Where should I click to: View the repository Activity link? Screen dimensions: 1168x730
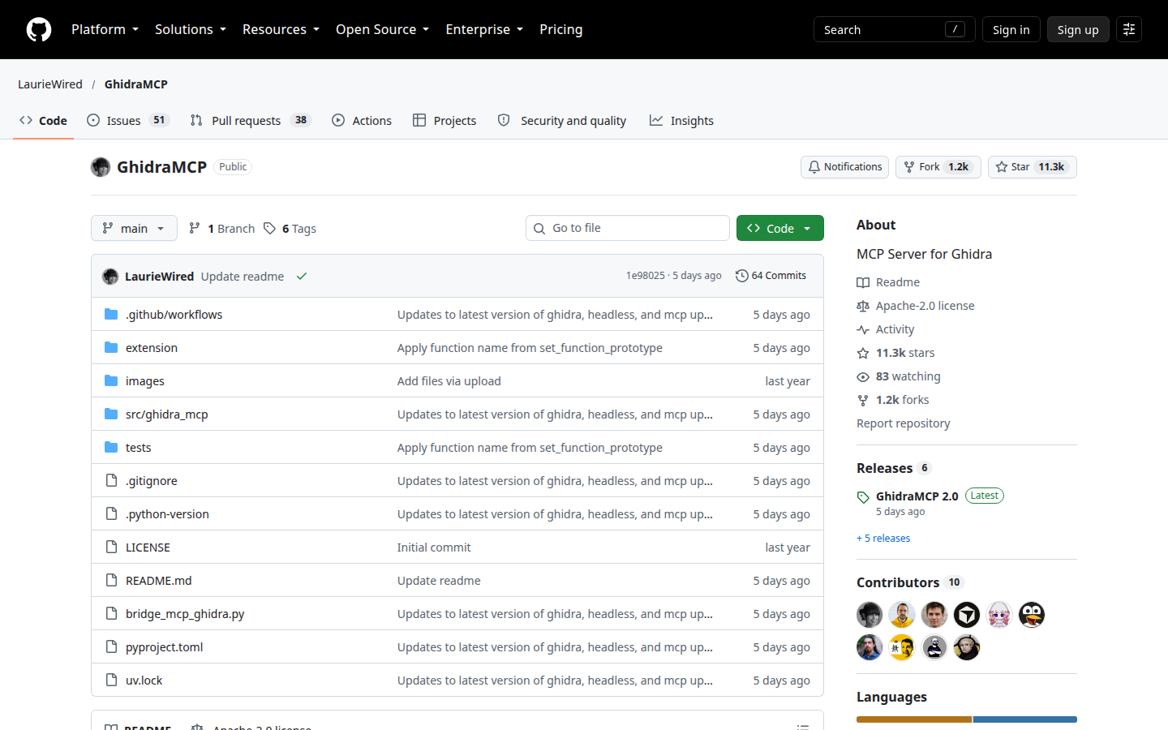pyautogui.click(x=886, y=329)
